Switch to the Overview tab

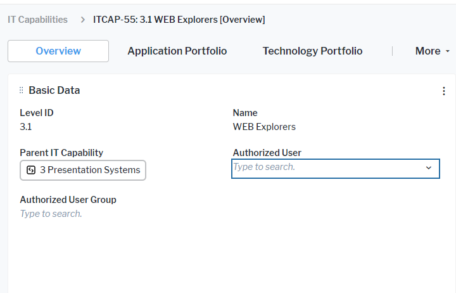58,51
